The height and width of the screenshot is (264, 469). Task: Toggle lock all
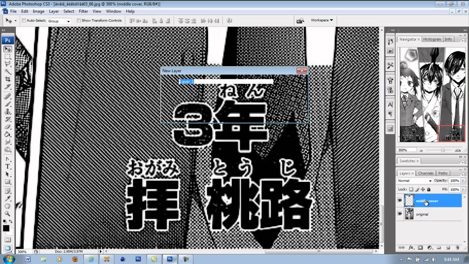pos(429,189)
